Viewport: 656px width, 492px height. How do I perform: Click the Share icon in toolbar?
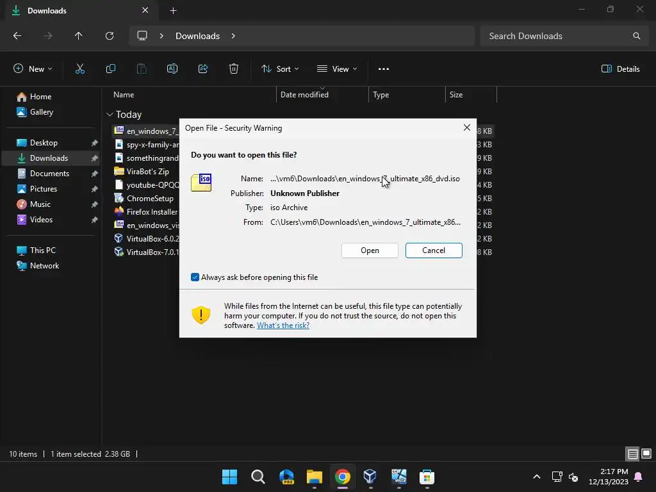pyautogui.click(x=203, y=69)
